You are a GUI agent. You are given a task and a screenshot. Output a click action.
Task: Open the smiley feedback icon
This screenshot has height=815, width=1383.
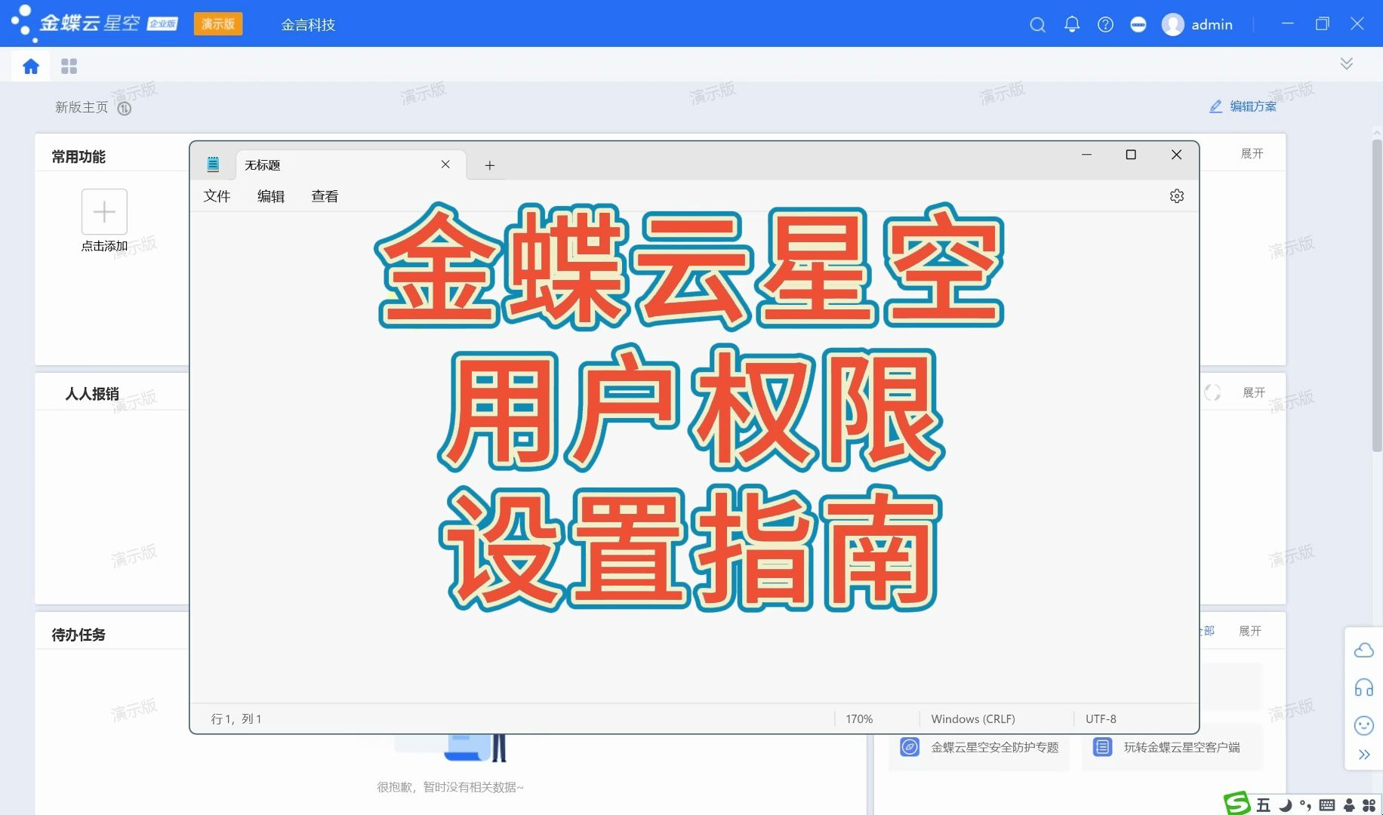point(1363,725)
